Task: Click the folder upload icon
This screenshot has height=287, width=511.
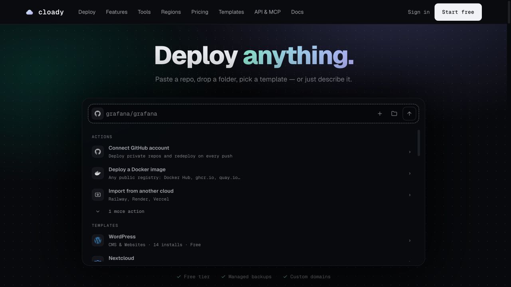Action: coord(394,114)
